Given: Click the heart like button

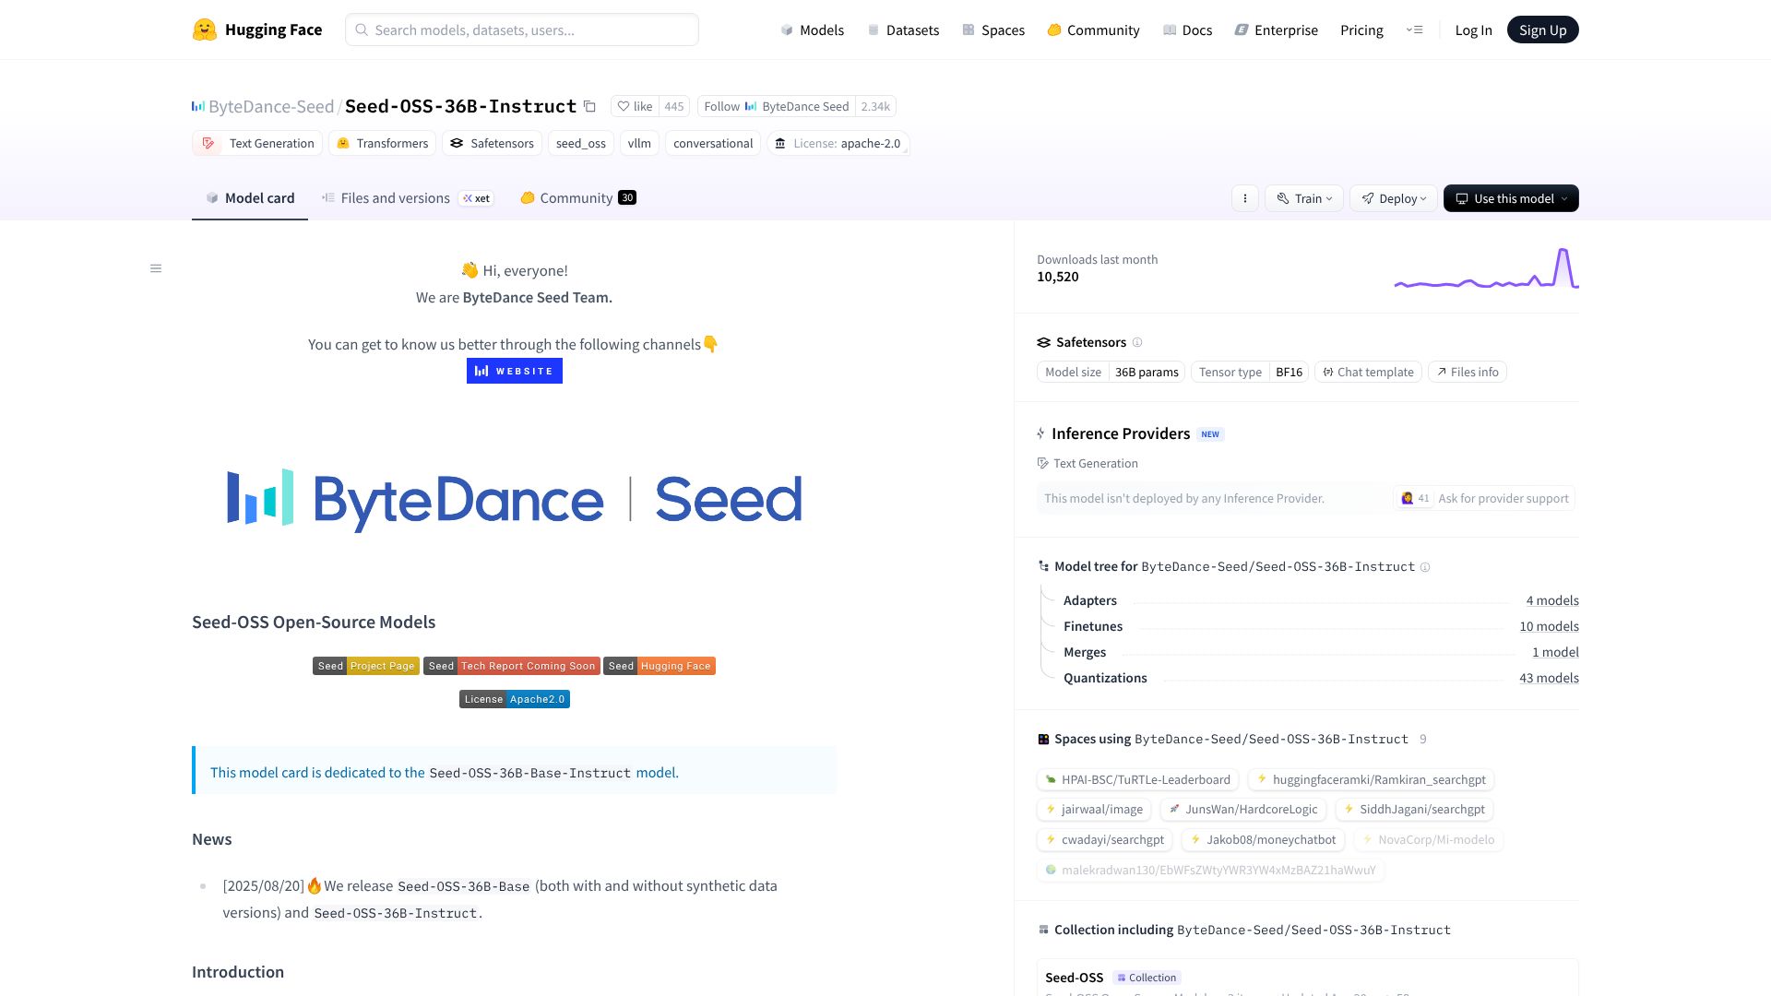Looking at the screenshot, I should [x=635, y=106].
